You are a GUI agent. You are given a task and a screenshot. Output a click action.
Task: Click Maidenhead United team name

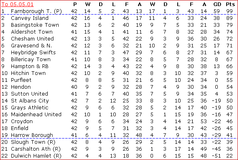pos(36,114)
